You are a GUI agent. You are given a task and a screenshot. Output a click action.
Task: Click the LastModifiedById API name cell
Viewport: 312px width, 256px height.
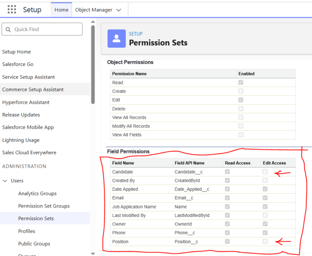pos(192,215)
